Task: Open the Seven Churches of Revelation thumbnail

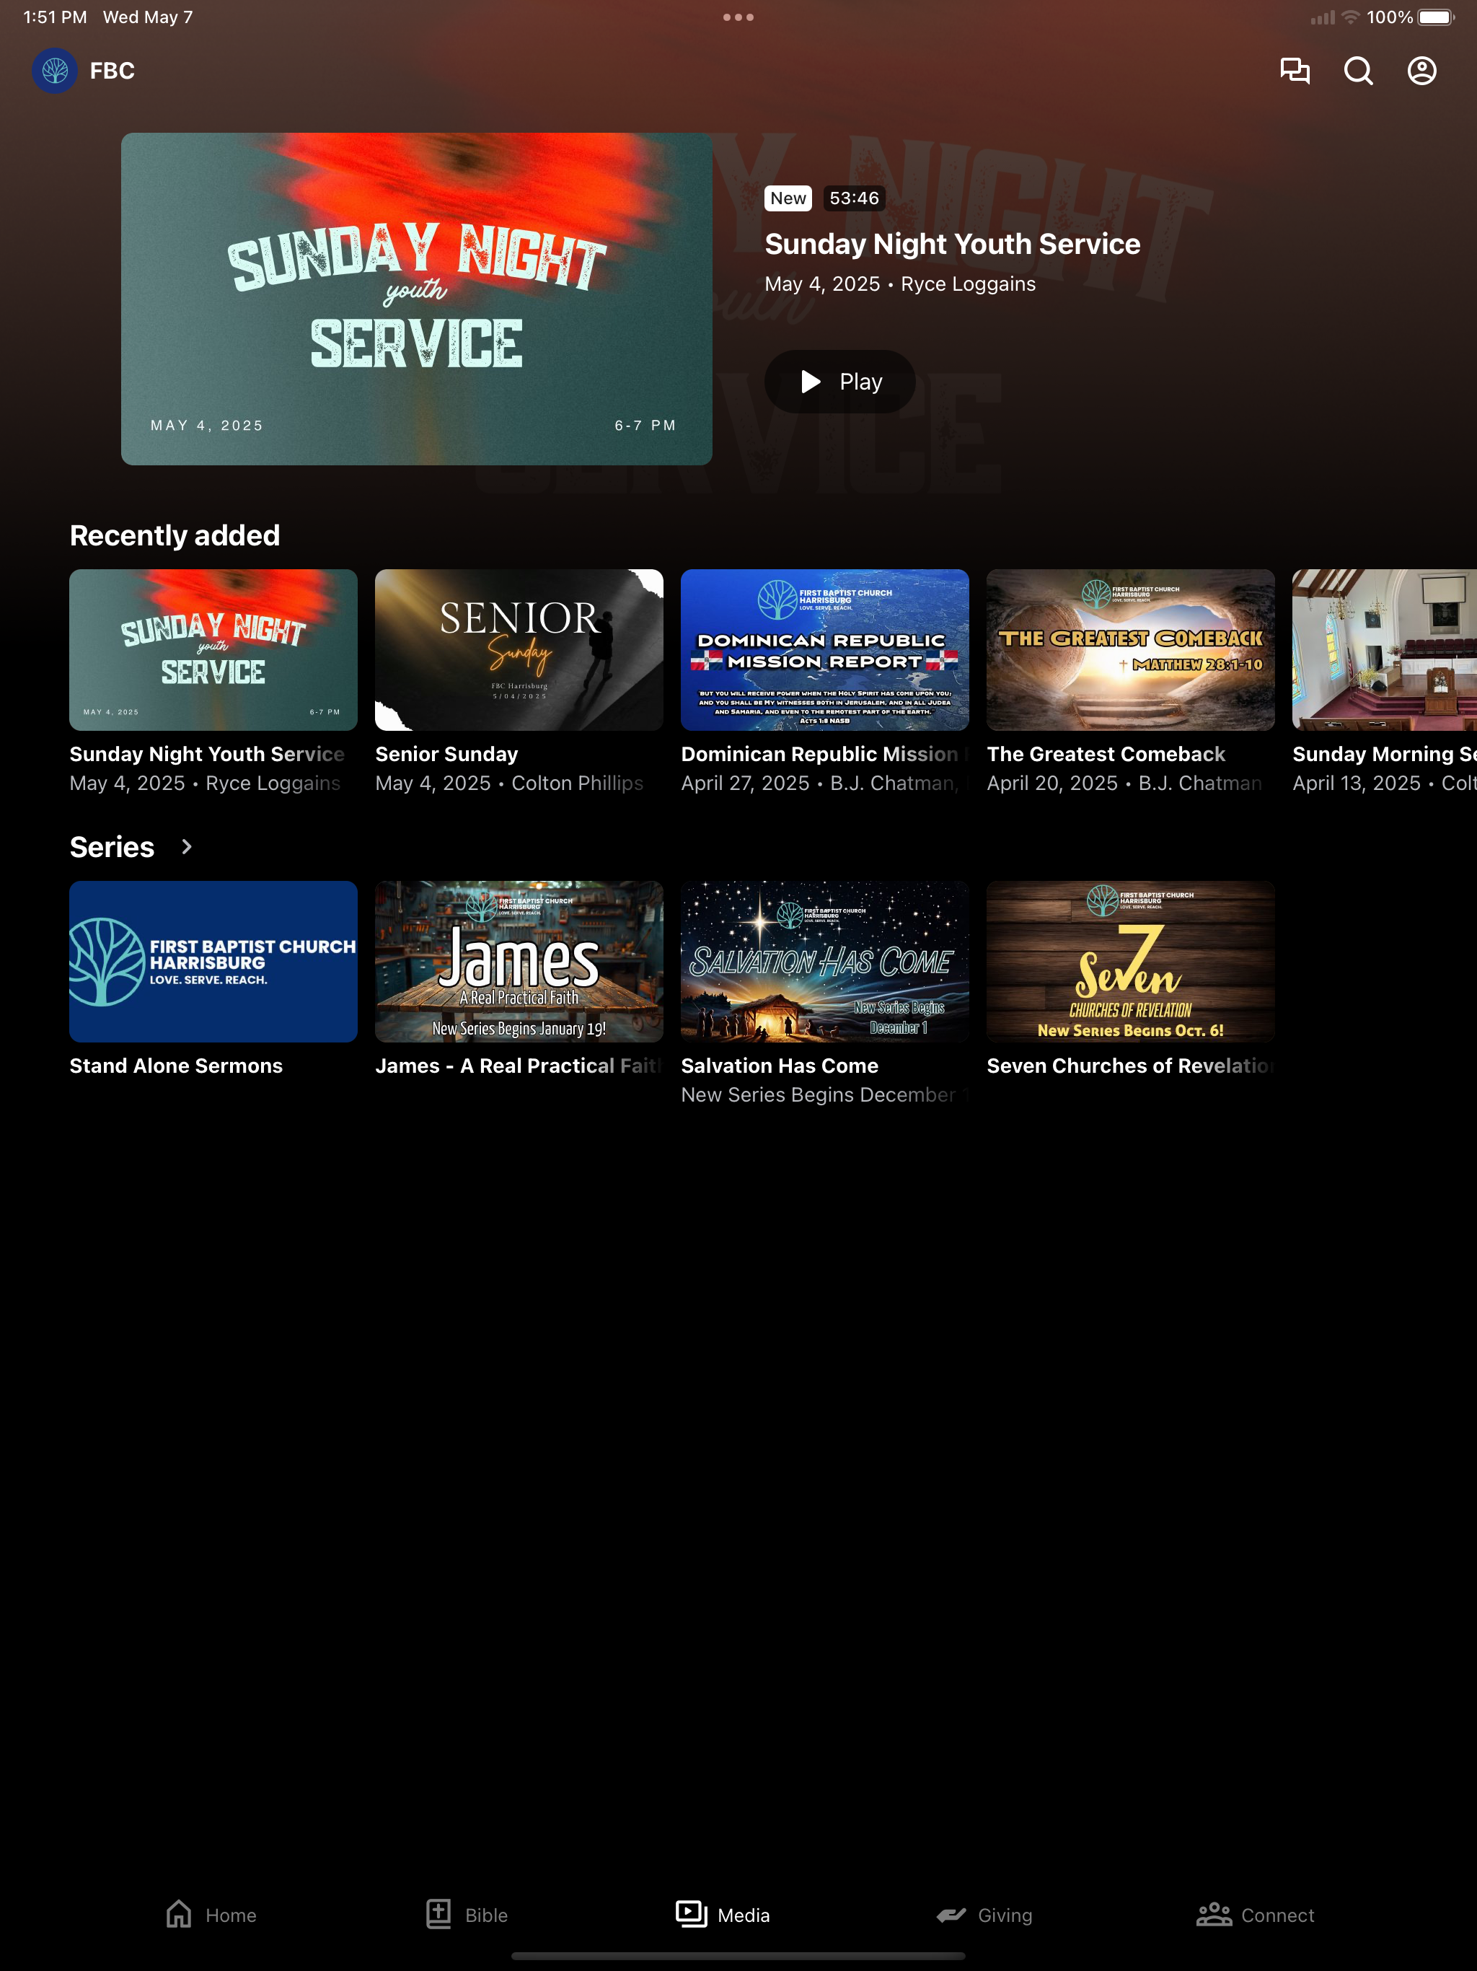Action: 1130,962
